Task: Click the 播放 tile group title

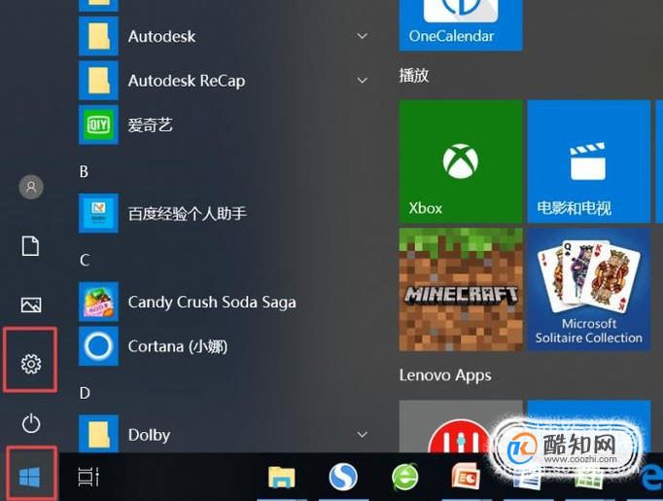Action: click(x=414, y=75)
